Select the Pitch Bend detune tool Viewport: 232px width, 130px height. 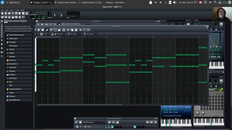59,30
